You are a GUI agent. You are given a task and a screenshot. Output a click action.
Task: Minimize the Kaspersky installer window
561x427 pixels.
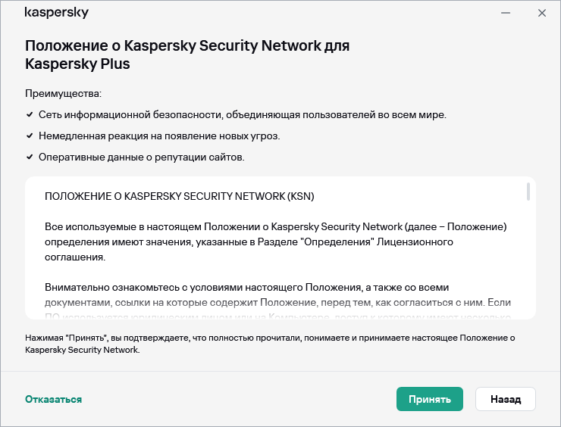click(x=505, y=14)
